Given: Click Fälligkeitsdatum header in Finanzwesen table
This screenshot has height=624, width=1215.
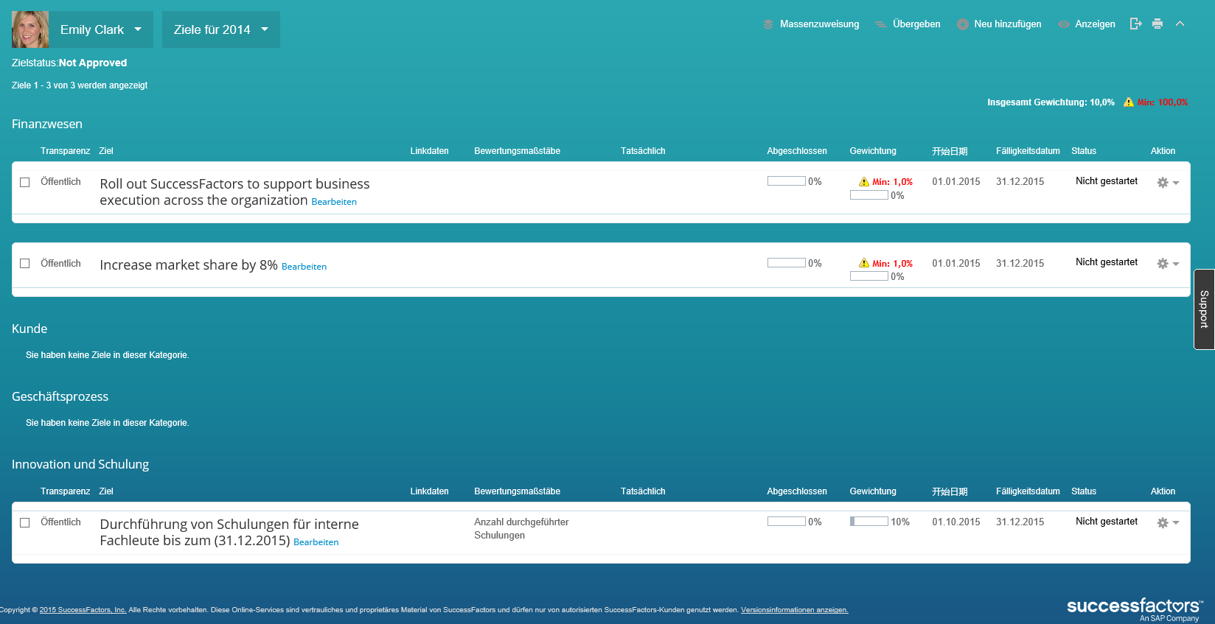Looking at the screenshot, I should pyautogui.click(x=1028, y=151).
